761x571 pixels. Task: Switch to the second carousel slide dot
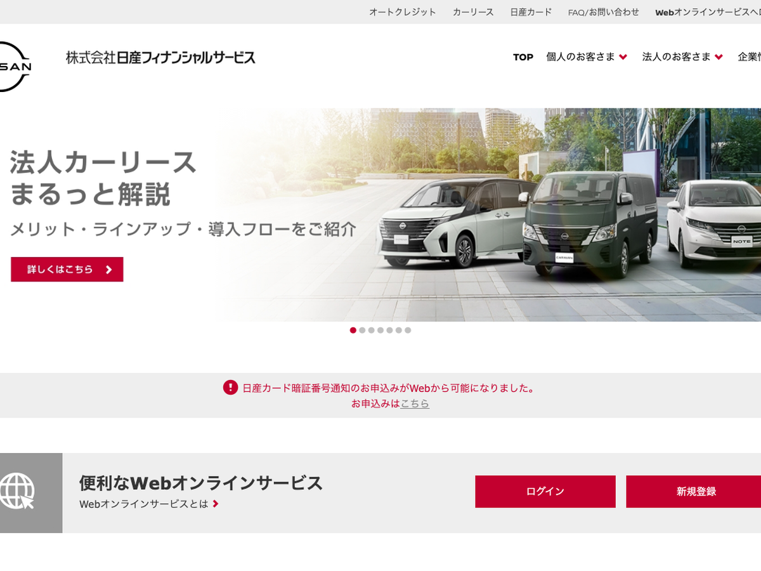[x=362, y=330]
